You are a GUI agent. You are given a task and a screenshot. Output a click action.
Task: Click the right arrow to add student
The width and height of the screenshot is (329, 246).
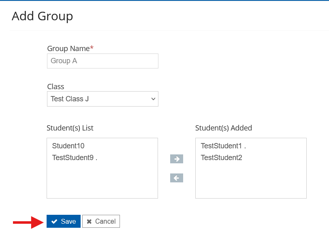(x=177, y=159)
